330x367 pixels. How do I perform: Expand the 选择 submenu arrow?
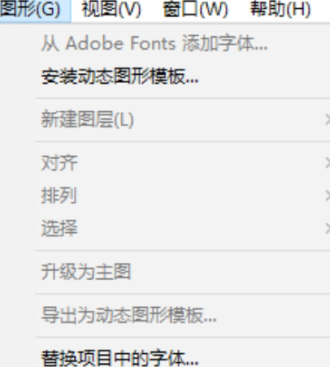328,228
